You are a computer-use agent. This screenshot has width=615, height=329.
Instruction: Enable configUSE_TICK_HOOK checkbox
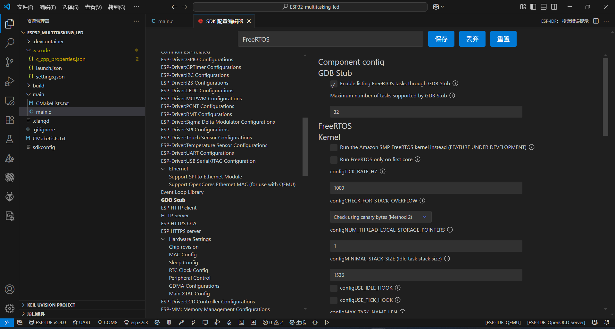(x=334, y=300)
